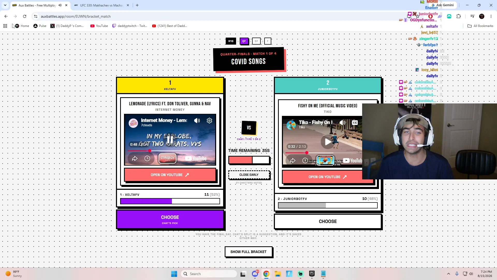This screenshot has width=497, height=280.
Task: Select the QF round tab
Action: [244, 41]
